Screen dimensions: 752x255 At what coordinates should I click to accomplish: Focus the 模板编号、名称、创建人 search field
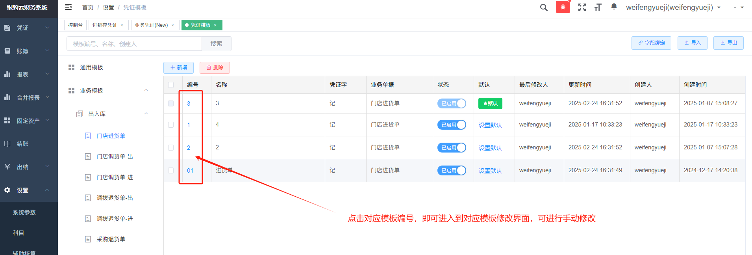(134, 44)
